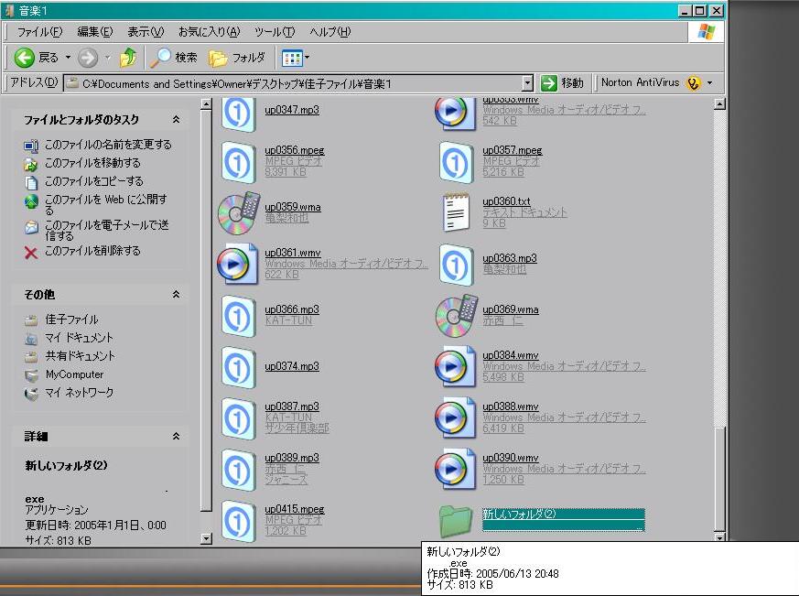
Task: Select the up0361.wmv media icon
Action: (x=238, y=264)
